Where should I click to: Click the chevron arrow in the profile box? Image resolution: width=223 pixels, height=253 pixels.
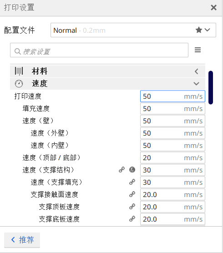[208, 30]
